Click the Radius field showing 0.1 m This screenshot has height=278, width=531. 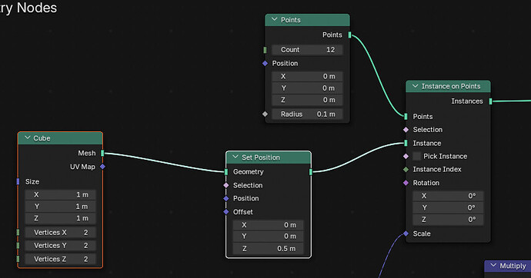click(x=307, y=114)
